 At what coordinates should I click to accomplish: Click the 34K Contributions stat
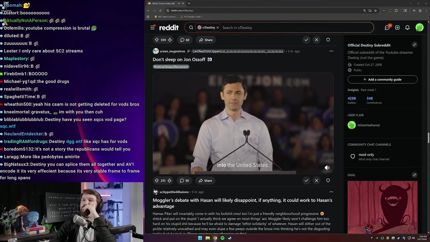click(374, 100)
